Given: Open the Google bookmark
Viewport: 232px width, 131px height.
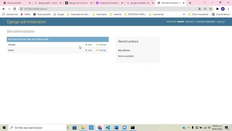Looking at the screenshot, I should click(x=59, y=14).
